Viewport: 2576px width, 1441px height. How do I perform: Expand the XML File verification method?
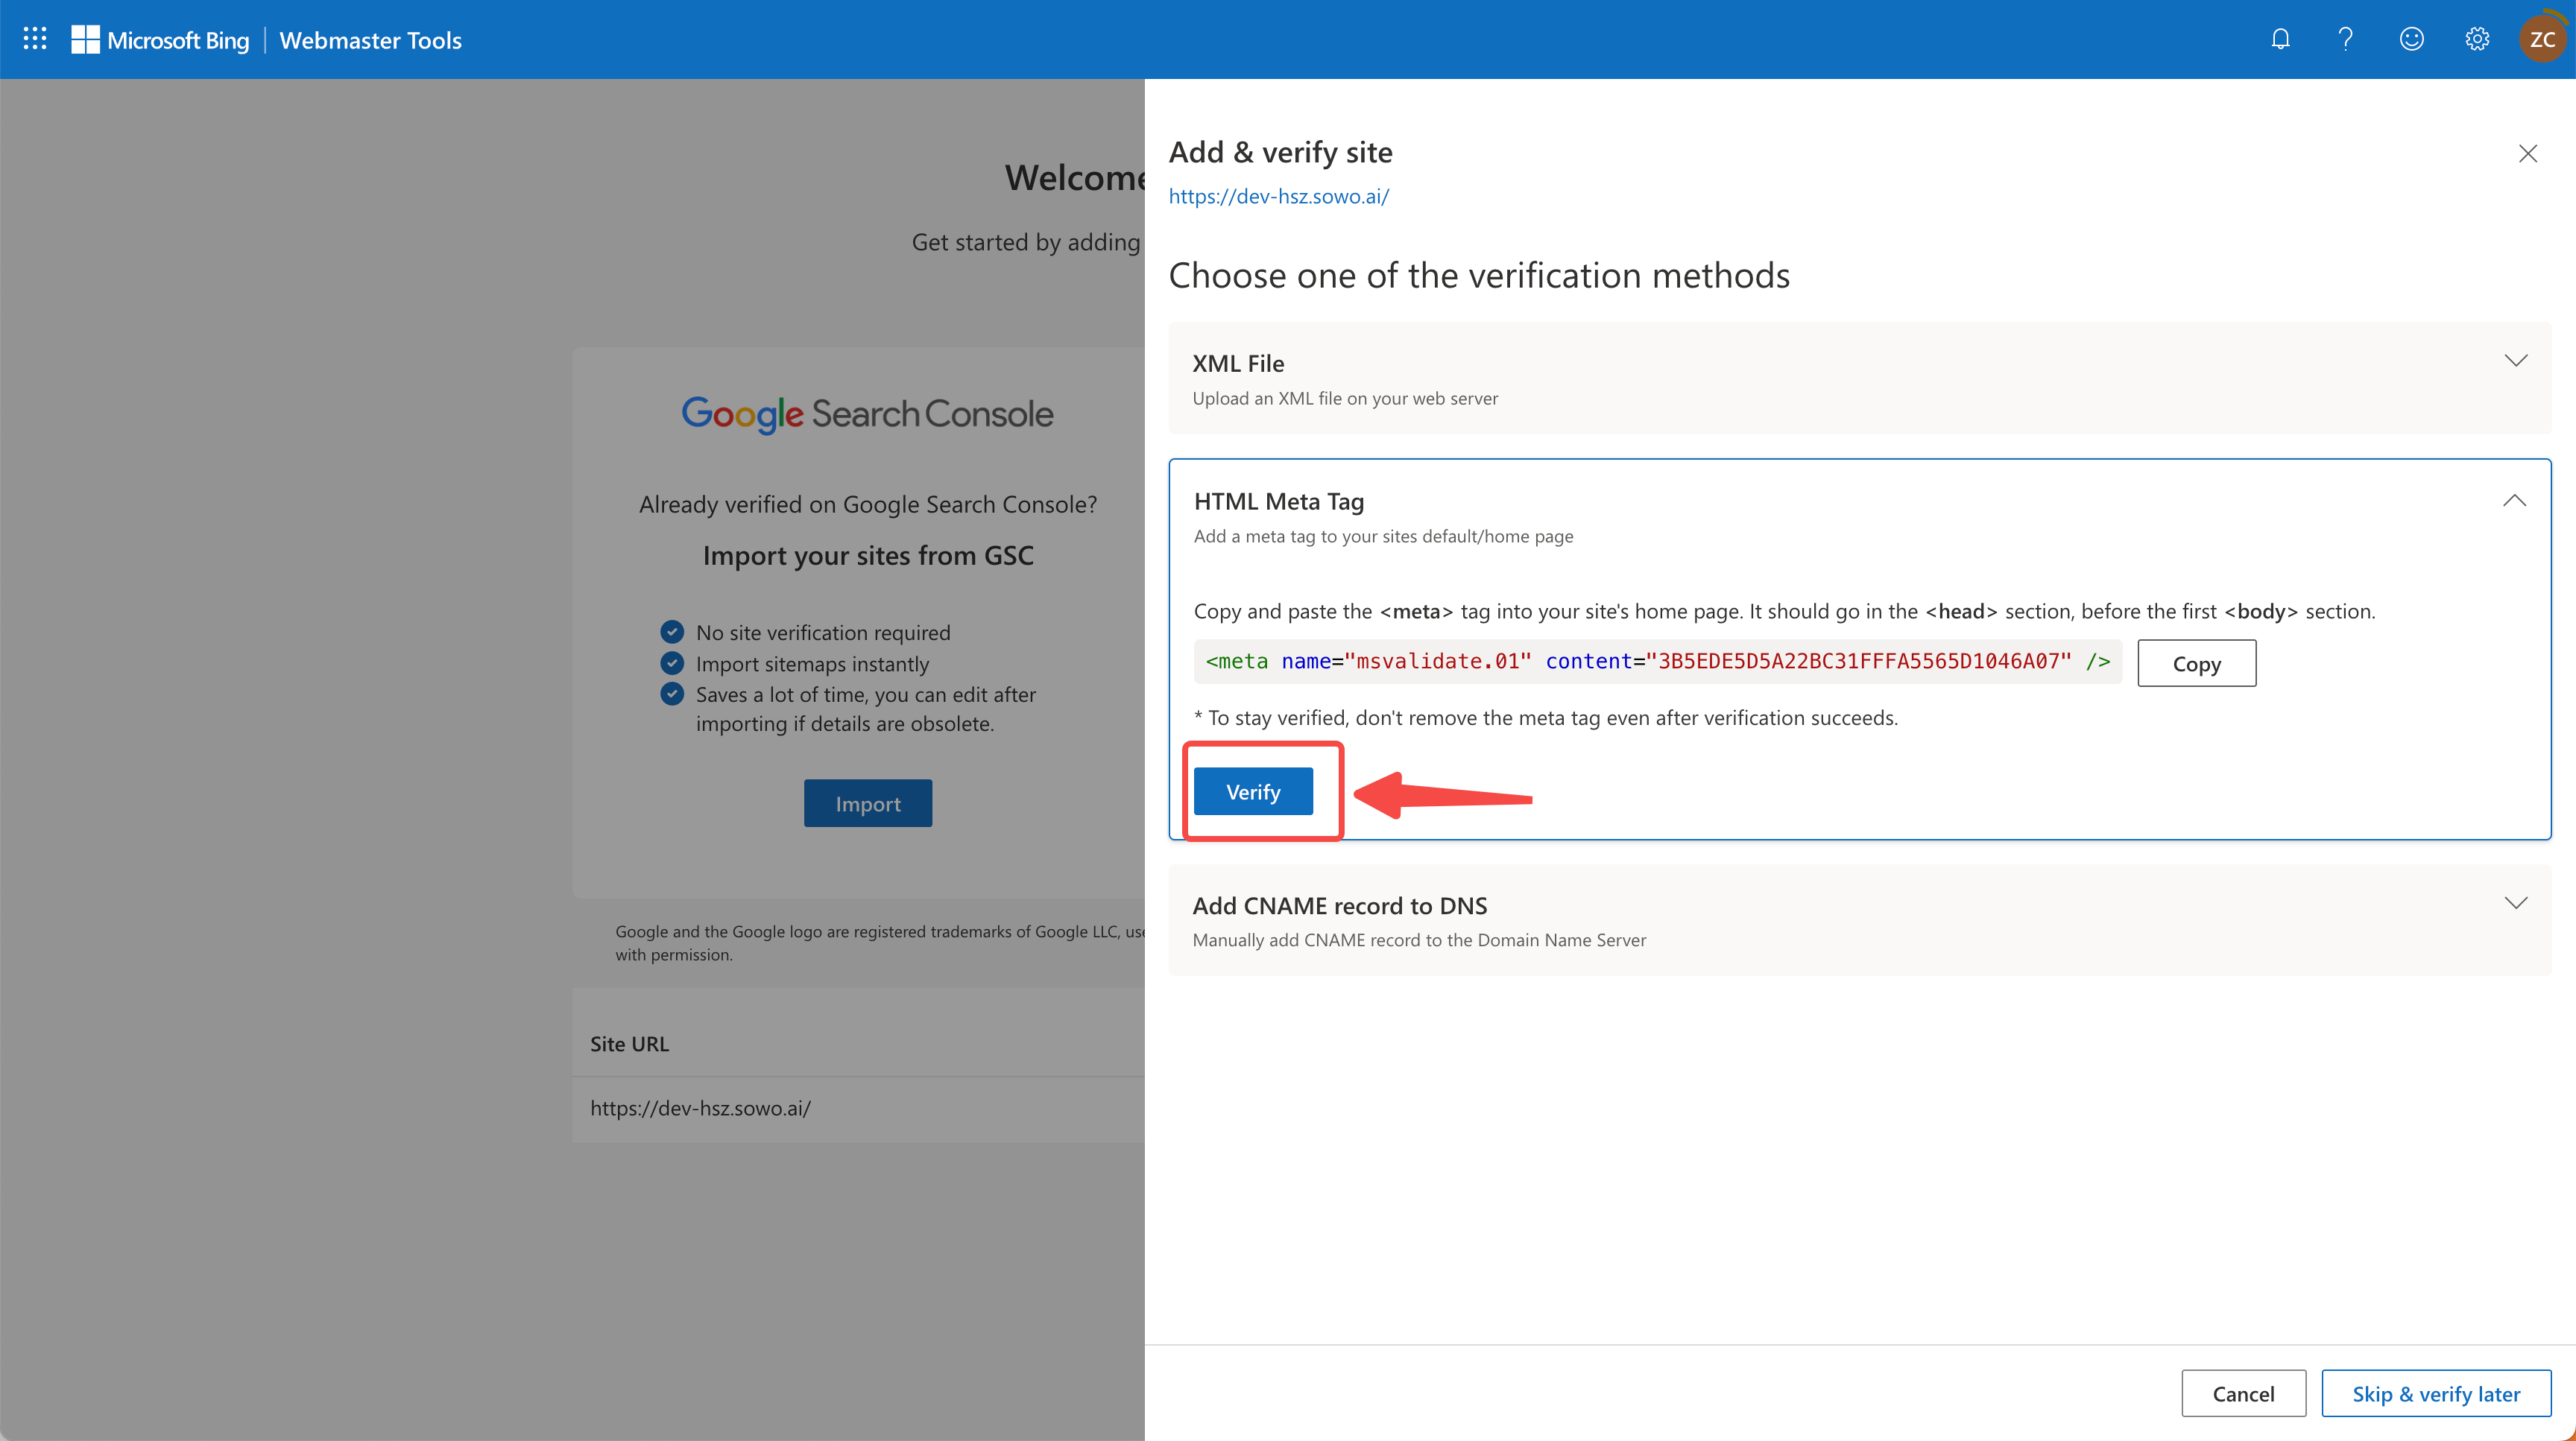(x=2515, y=361)
